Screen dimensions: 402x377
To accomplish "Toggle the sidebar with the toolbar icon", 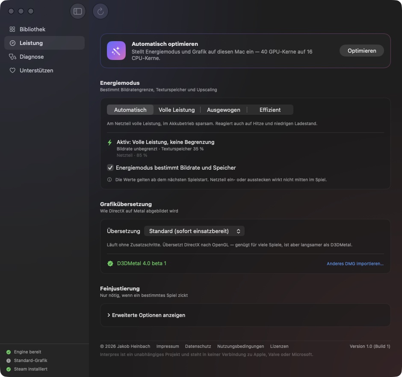I will [78, 11].
